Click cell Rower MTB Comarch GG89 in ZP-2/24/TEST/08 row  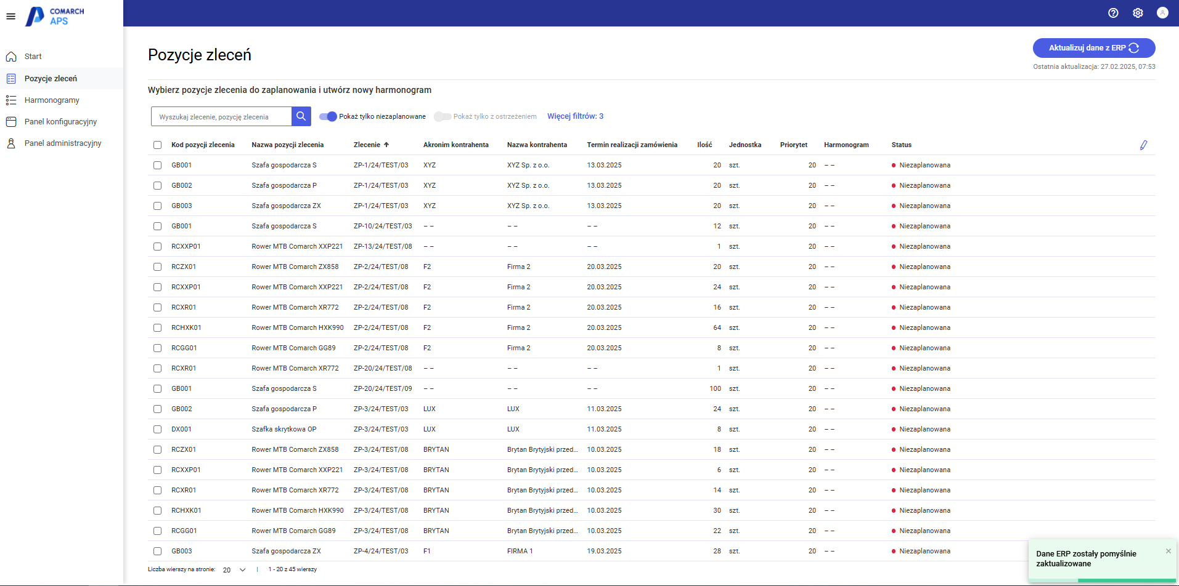click(293, 348)
